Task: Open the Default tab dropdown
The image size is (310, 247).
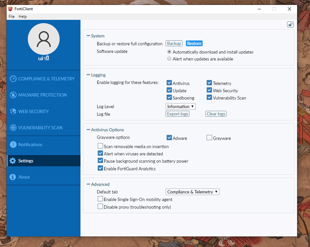Action: click(x=192, y=192)
